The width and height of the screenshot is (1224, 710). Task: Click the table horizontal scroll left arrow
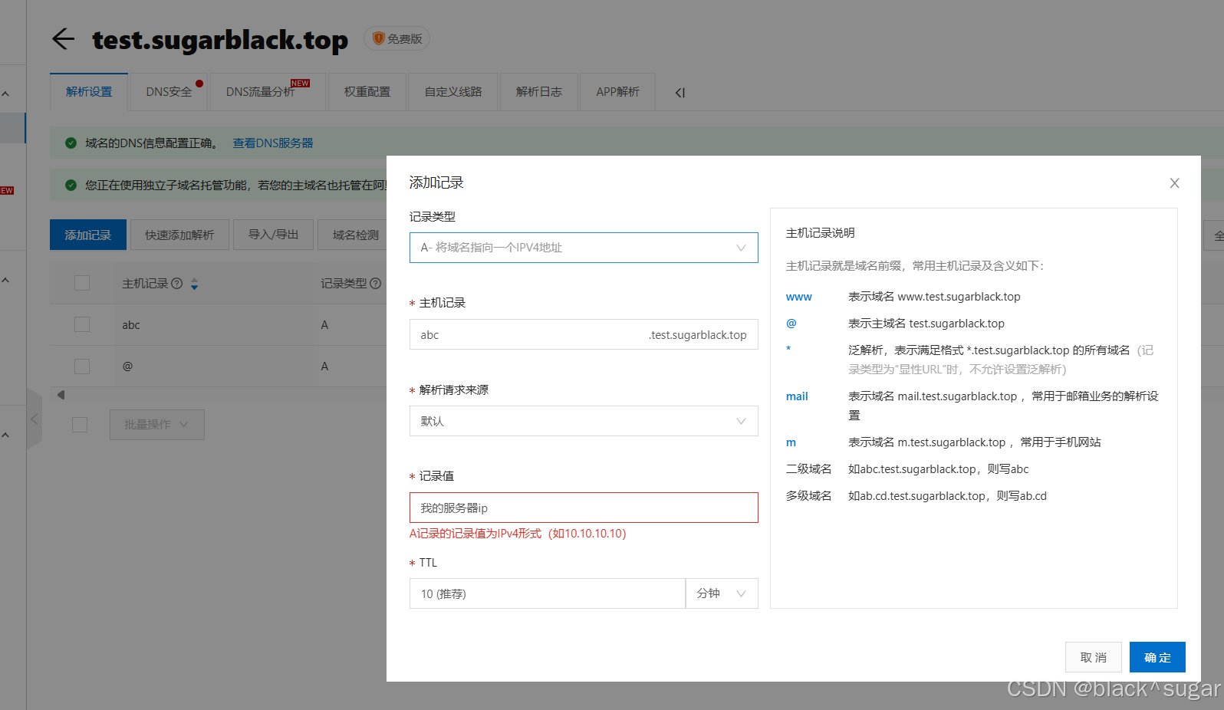tap(61, 395)
